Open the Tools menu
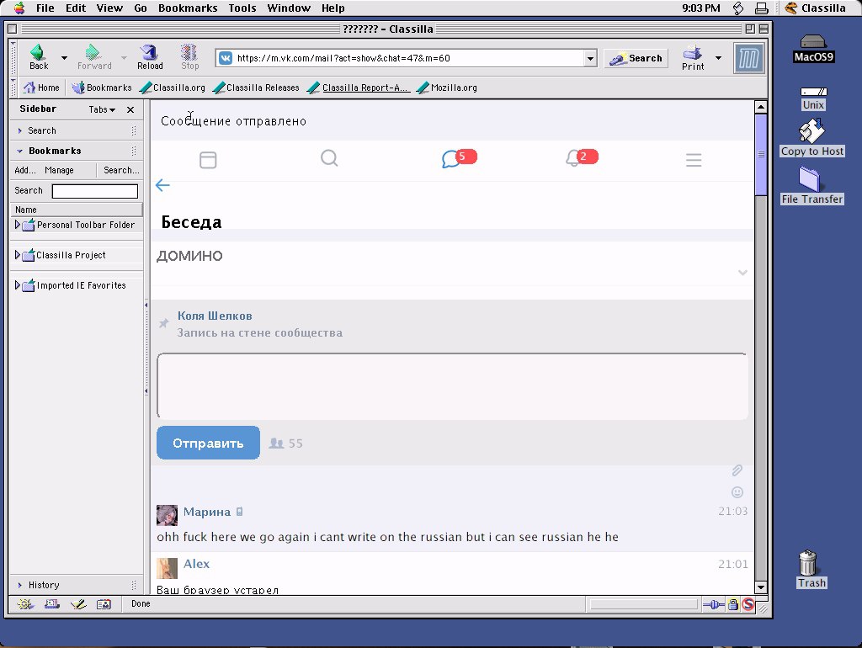This screenshot has height=648, width=862. pyautogui.click(x=242, y=8)
